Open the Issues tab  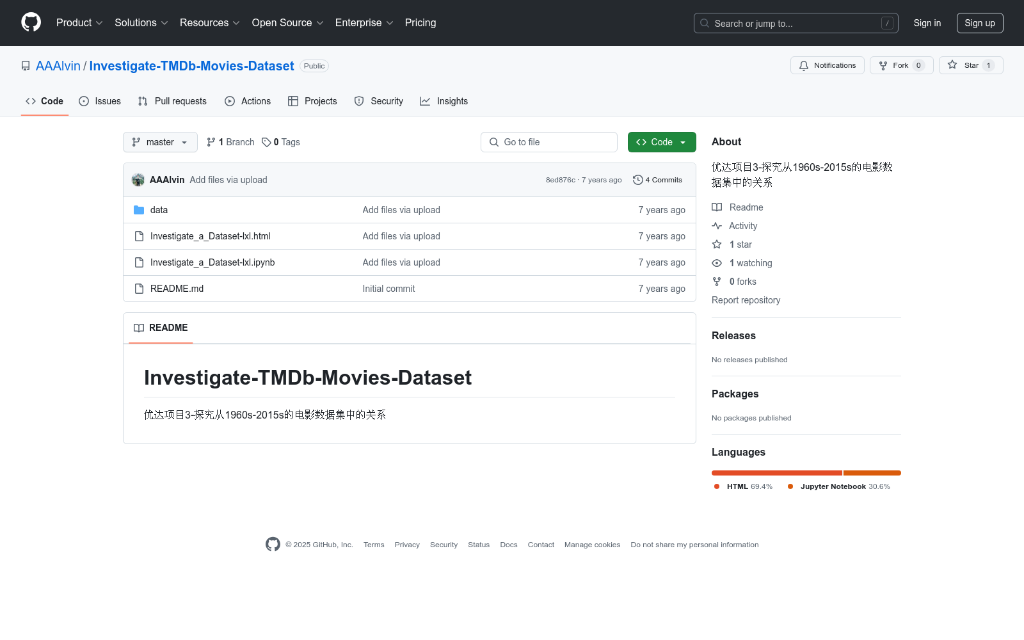pyautogui.click(x=100, y=101)
